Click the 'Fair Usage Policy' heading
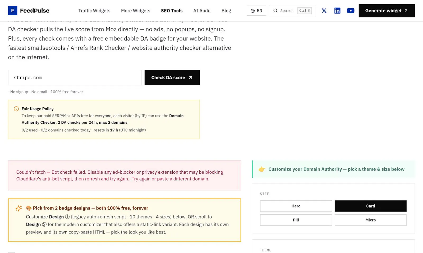Screen dimensions: 423x253 tap(38, 109)
